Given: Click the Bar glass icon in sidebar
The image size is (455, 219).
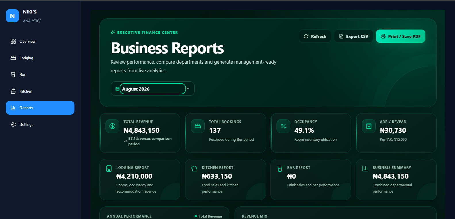Looking at the screenshot, I should [x=13, y=75].
